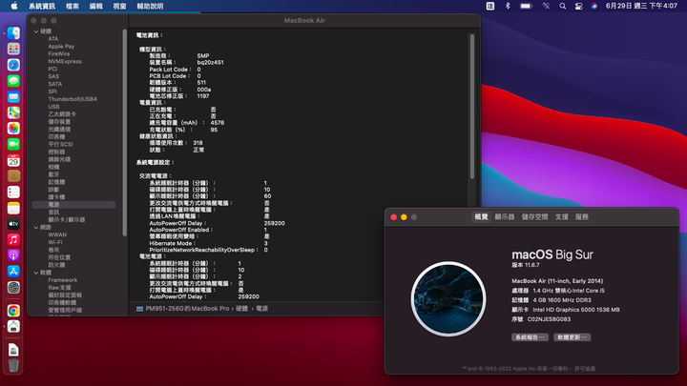This screenshot has height=386, width=687.
Task: Click the Wi-Fi status icon
Action: point(546,6)
